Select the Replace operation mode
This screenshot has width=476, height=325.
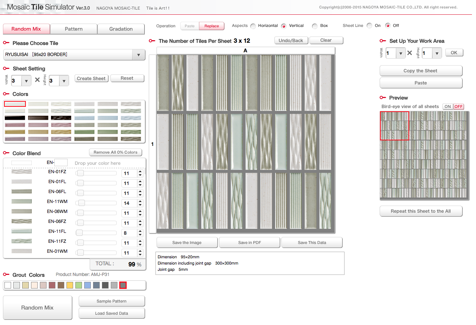211,26
